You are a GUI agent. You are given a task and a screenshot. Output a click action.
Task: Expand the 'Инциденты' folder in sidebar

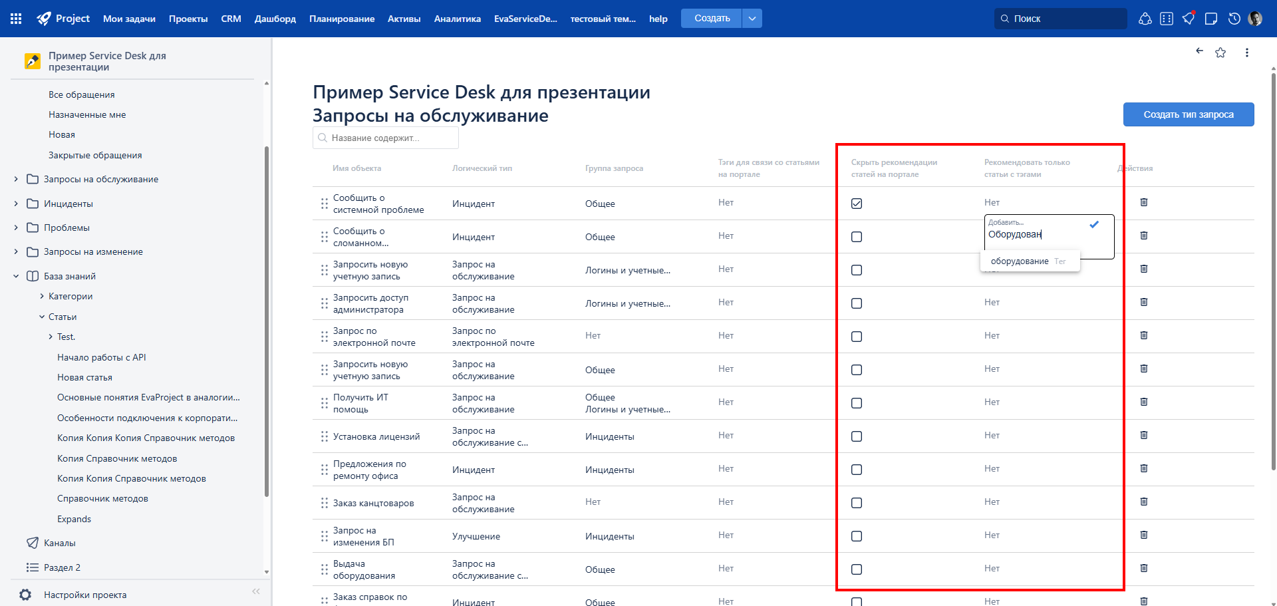pos(16,204)
